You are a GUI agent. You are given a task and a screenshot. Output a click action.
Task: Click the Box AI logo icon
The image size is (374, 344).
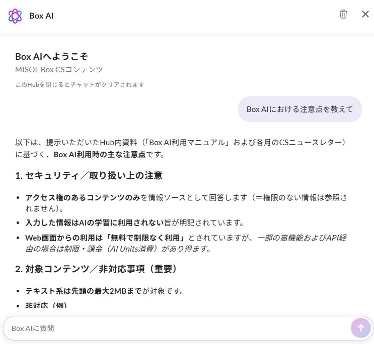pyautogui.click(x=15, y=16)
